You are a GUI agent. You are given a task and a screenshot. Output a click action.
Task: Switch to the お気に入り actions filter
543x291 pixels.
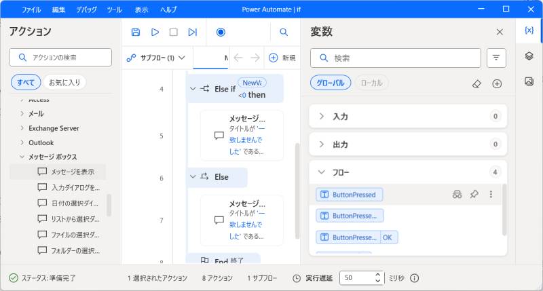pos(64,83)
